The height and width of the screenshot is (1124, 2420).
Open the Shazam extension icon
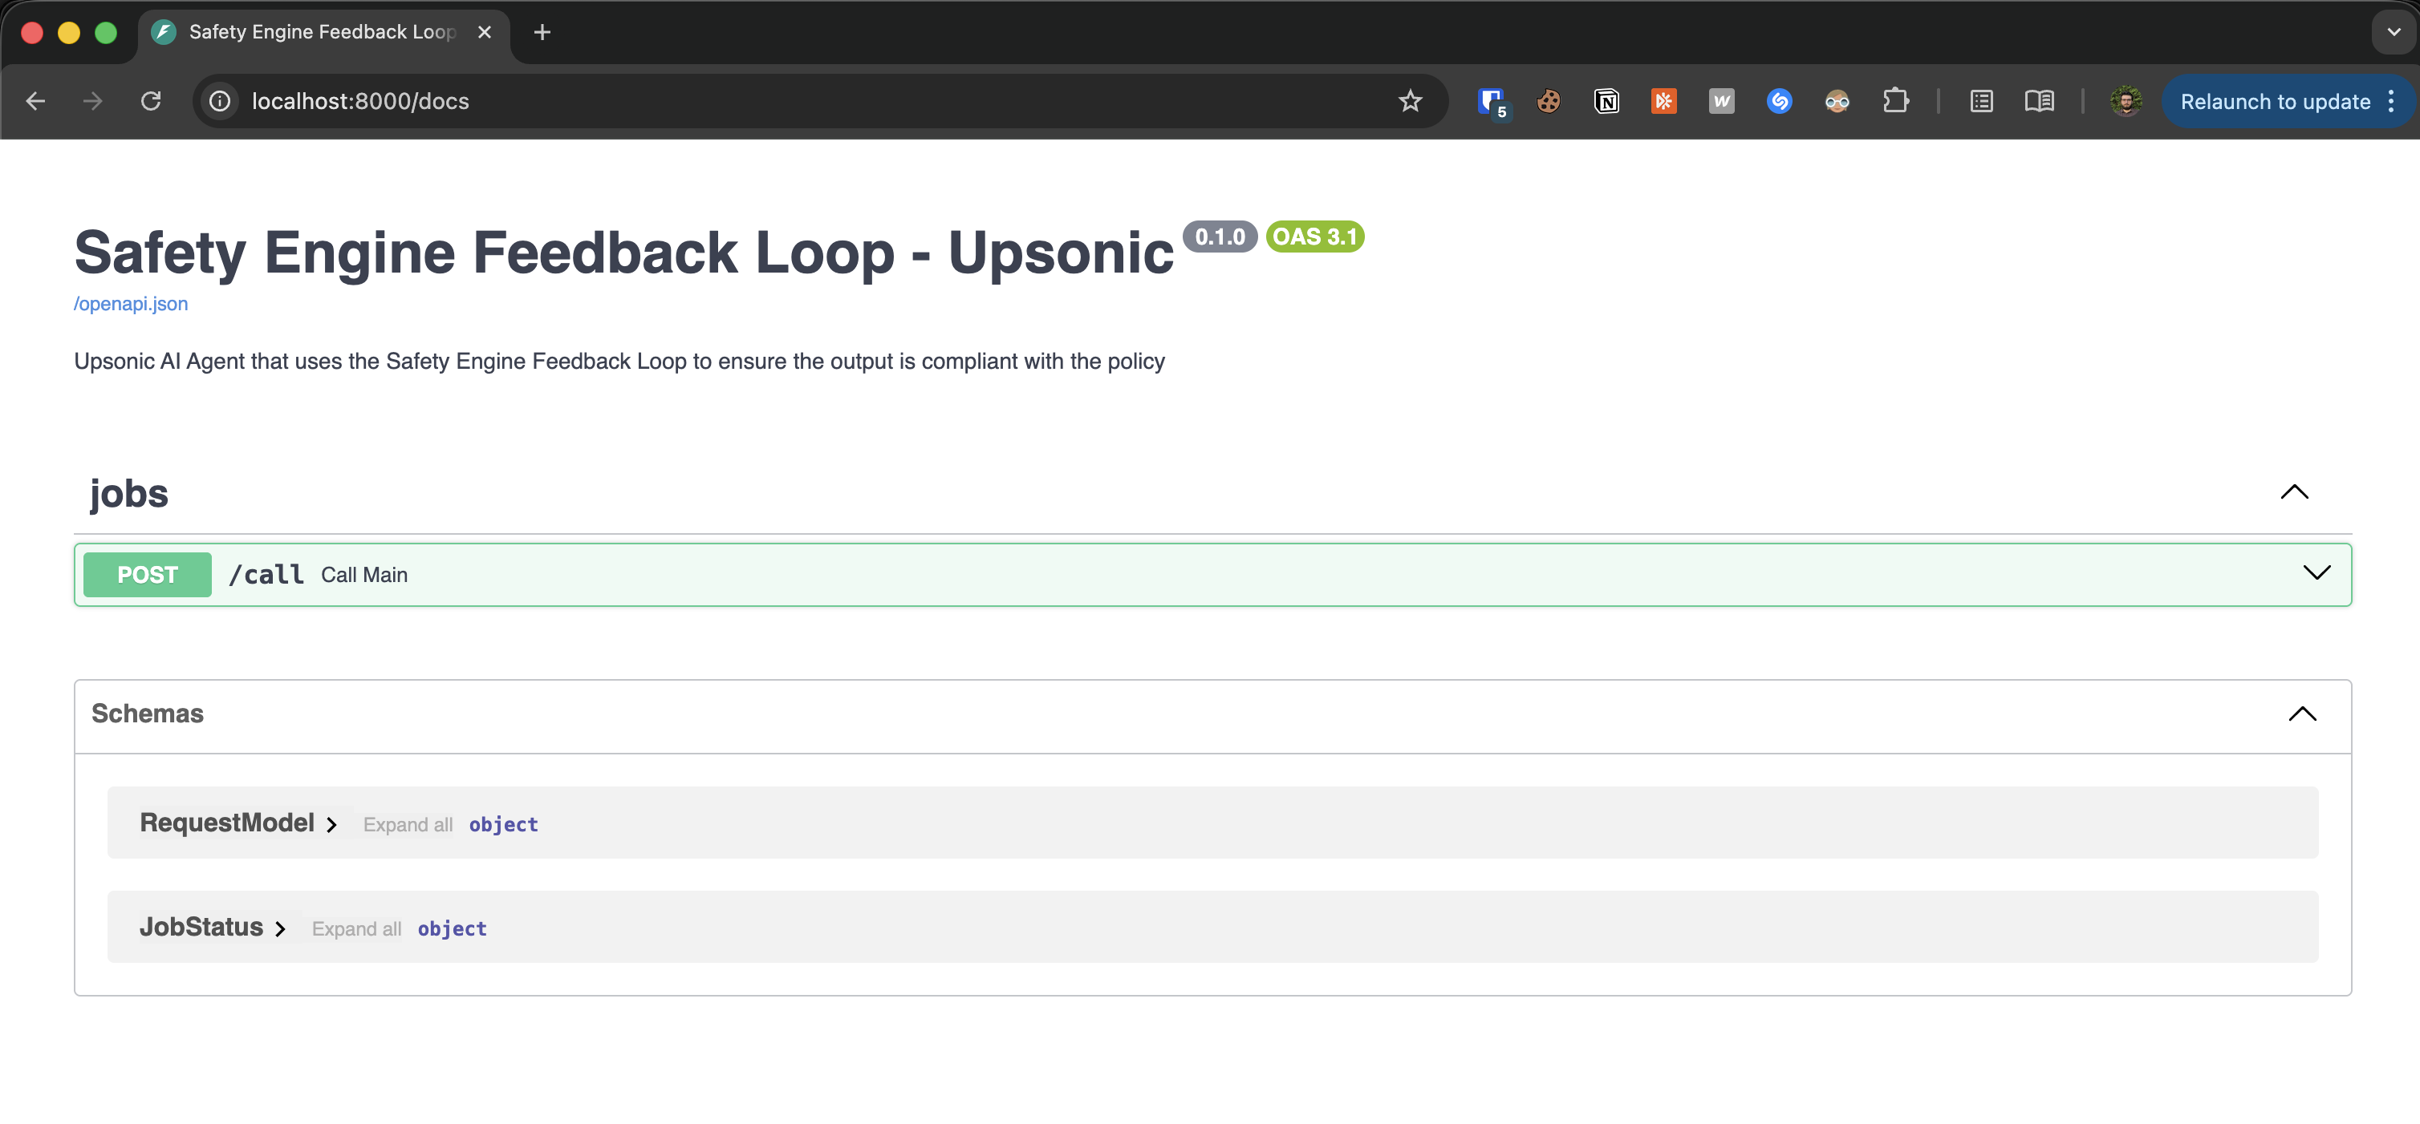[1778, 101]
